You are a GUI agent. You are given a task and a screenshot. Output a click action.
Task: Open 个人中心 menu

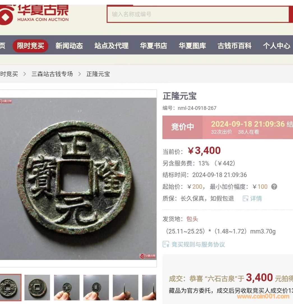276,46
